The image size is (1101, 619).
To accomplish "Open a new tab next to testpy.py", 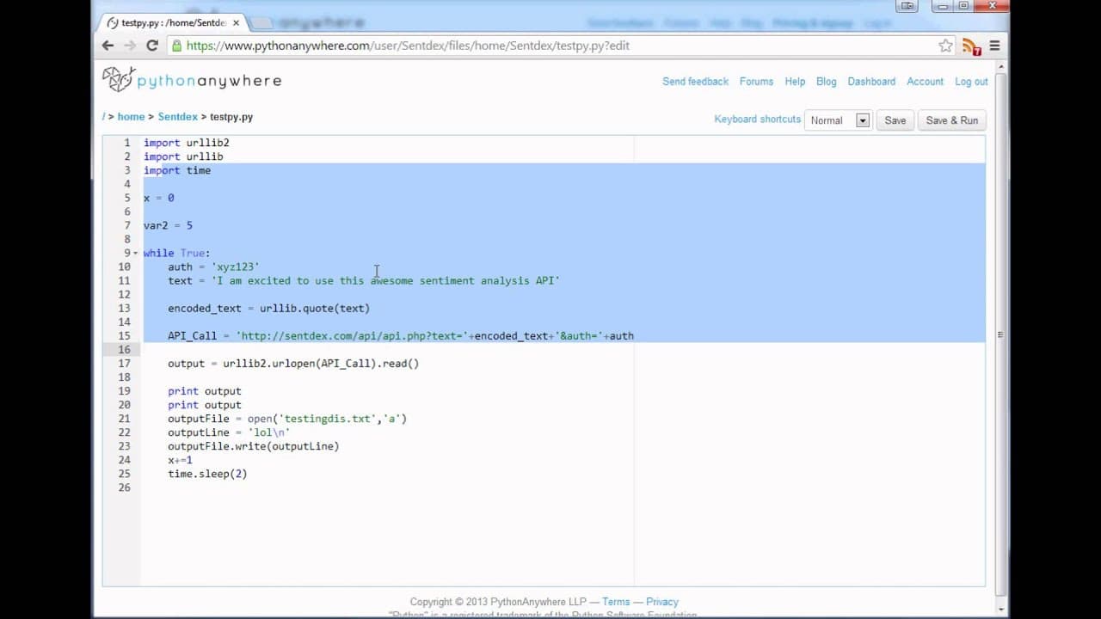I will [263, 23].
